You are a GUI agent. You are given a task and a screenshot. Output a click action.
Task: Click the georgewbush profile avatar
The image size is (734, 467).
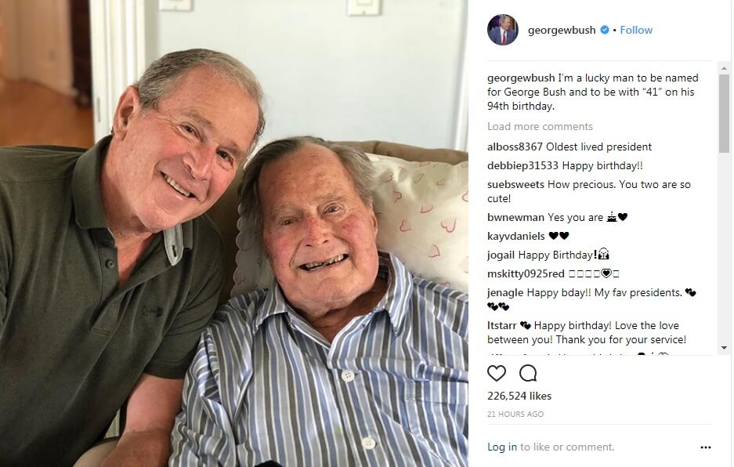pyautogui.click(x=503, y=30)
